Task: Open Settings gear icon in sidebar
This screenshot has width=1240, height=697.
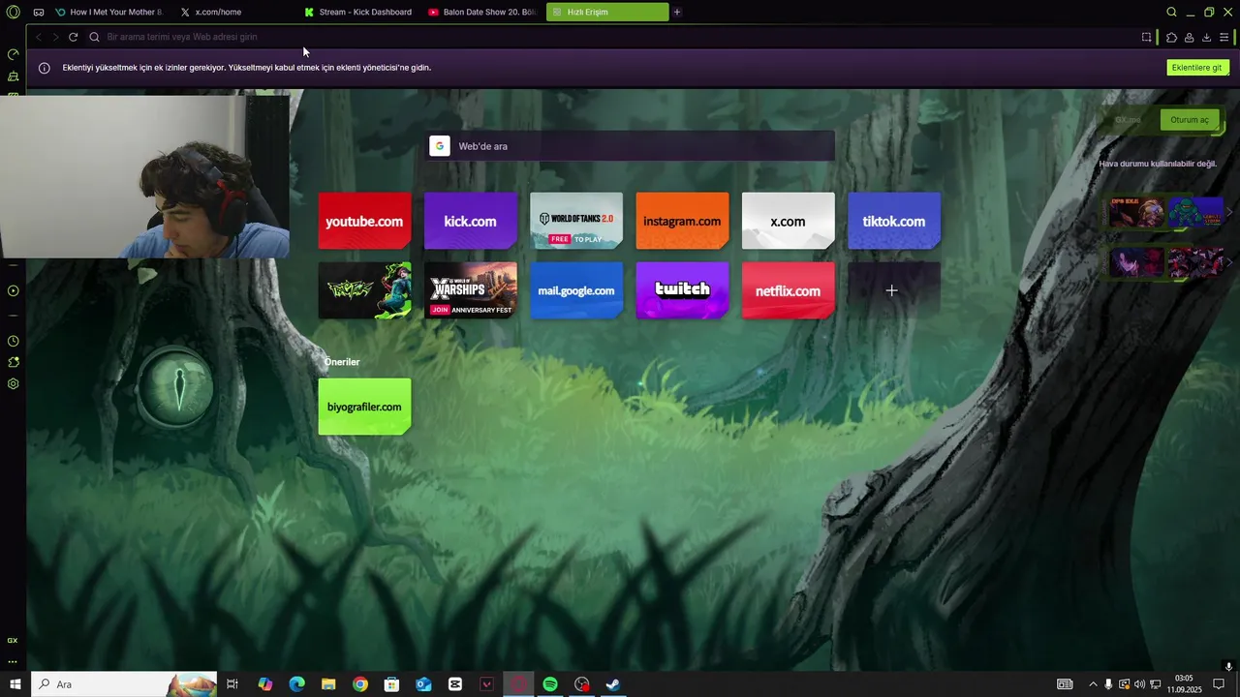Action: tap(13, 383)
